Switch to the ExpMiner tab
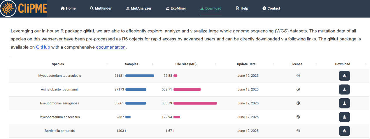This screenshot has height=139, width=370. 176,8
